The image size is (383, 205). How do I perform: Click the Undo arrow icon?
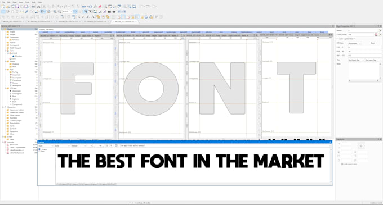[x=59, y=7]
